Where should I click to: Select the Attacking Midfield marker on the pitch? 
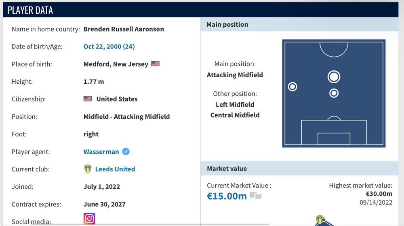pos(334,76)
